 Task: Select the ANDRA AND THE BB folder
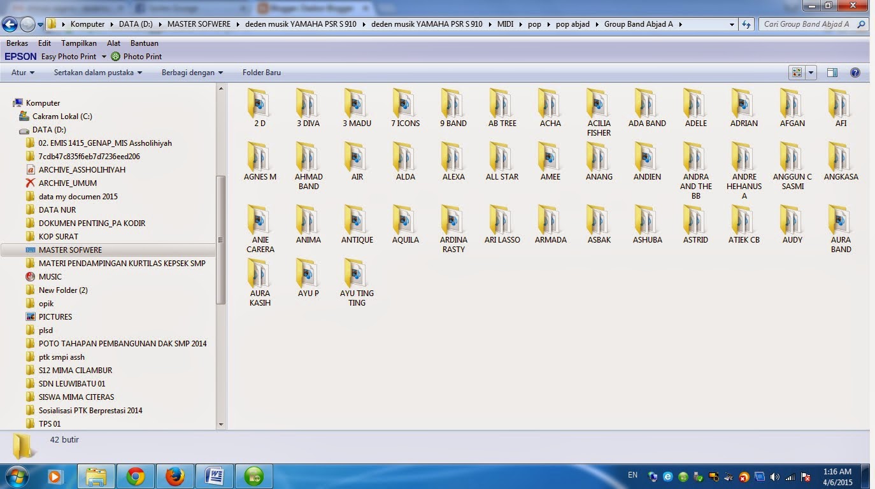pos(695,171)
